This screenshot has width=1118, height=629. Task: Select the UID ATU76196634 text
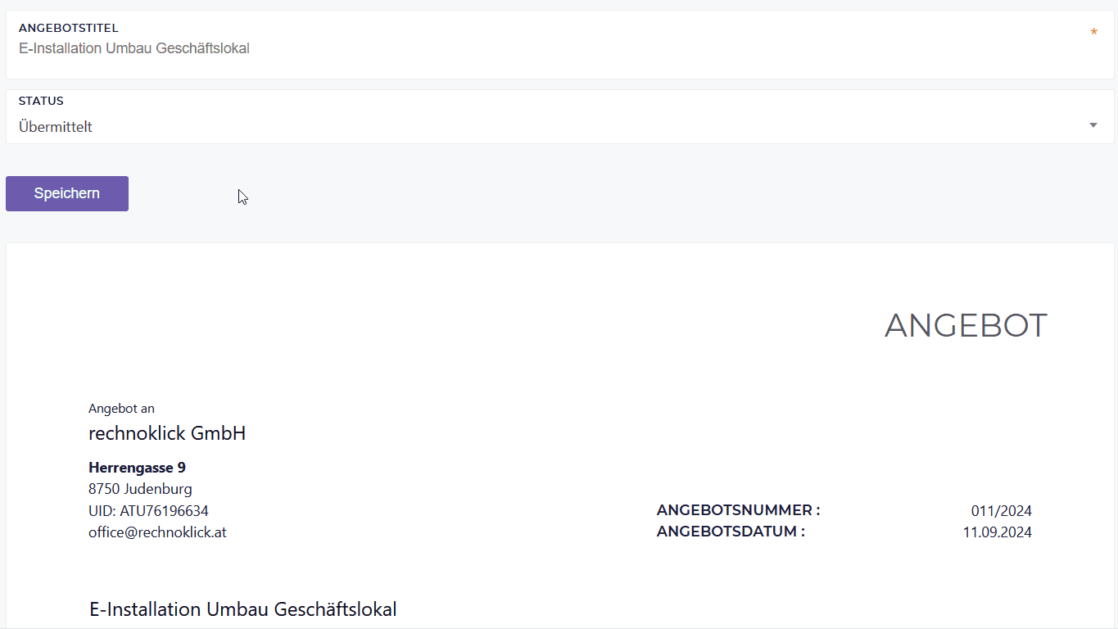click(148, 510)
